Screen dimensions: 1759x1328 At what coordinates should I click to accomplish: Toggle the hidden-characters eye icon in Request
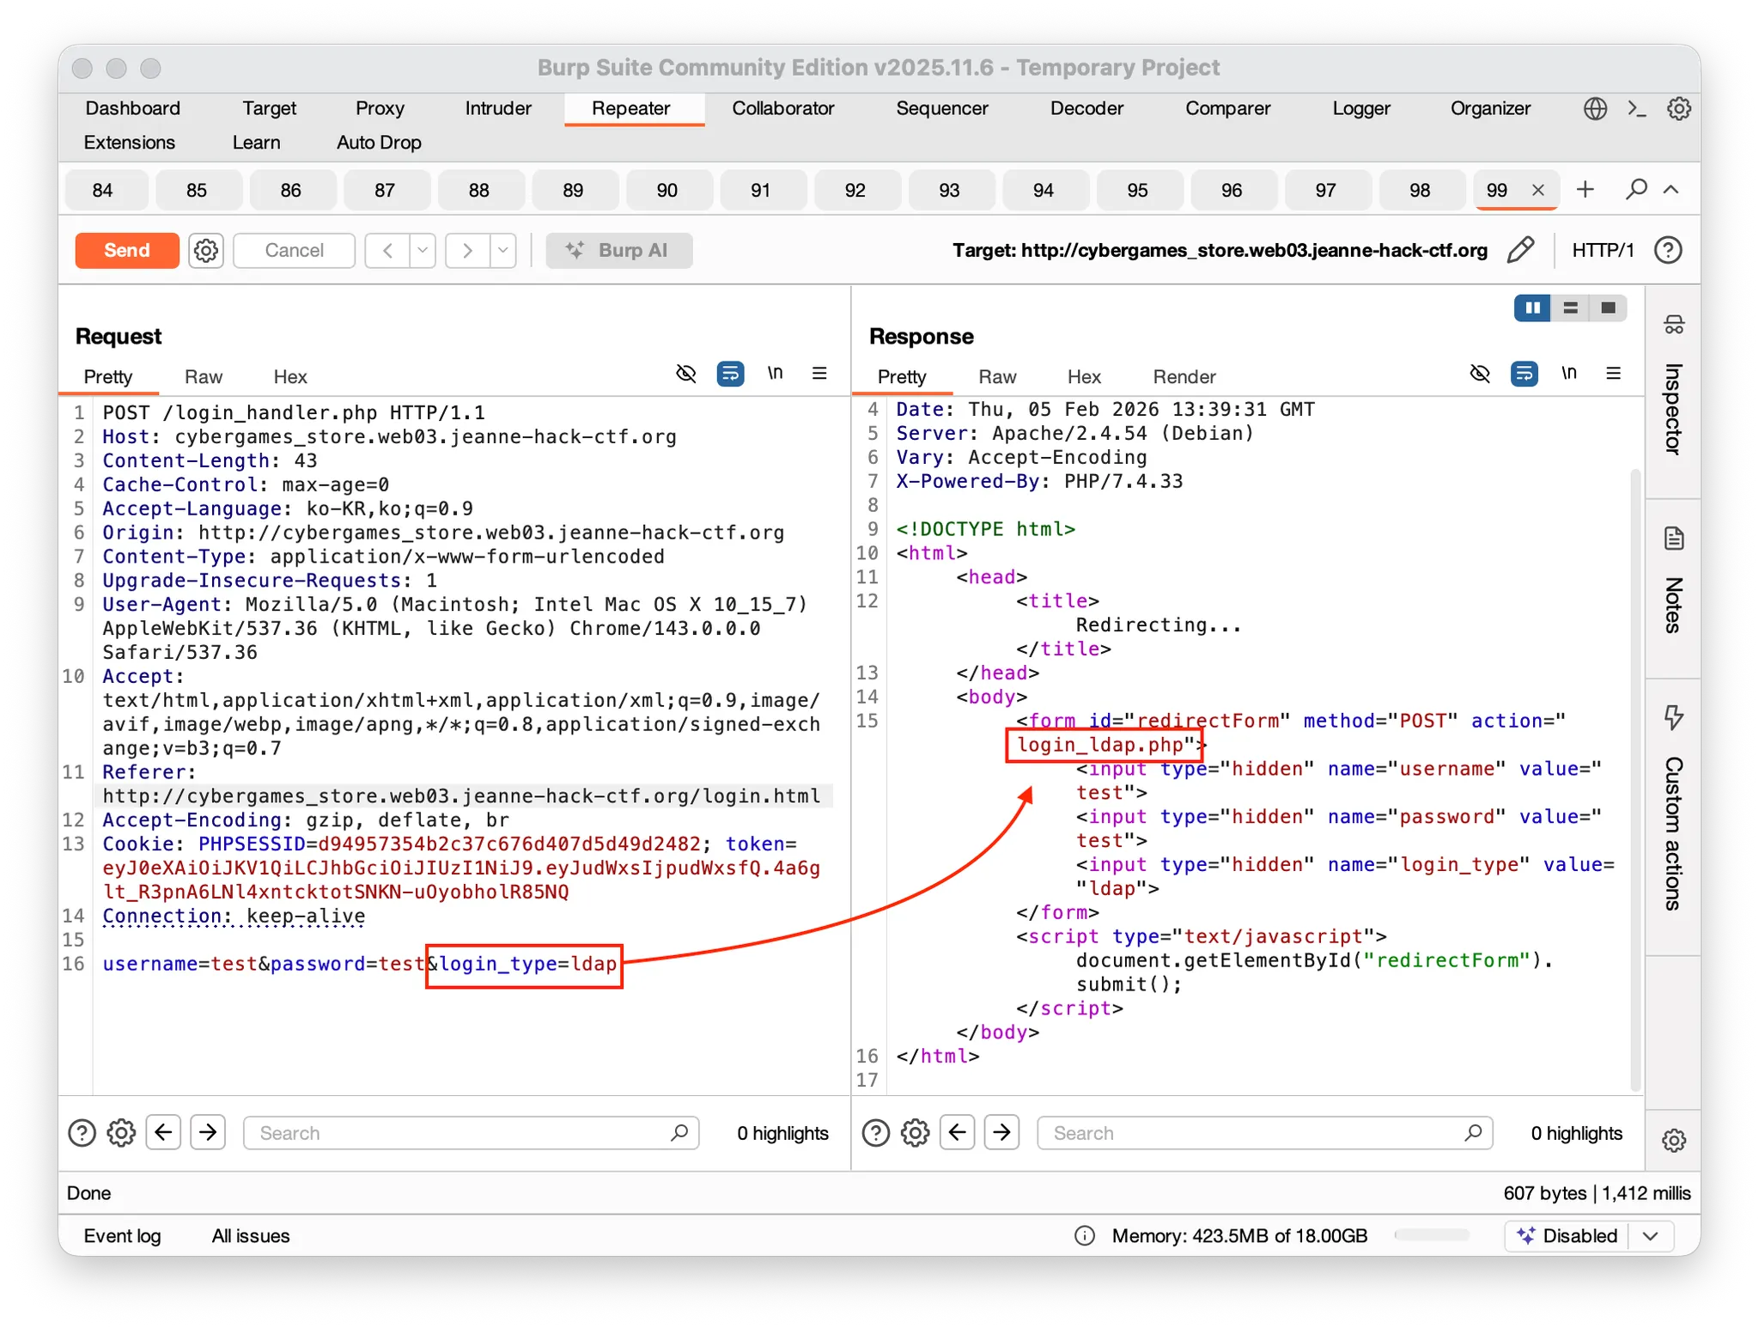tap(685, 374)
